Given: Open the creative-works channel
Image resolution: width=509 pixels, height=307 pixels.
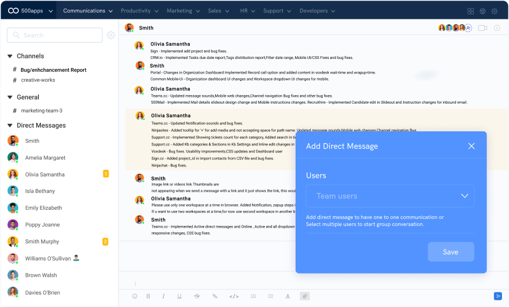Looking at the screenshot, I should [38, 80].
